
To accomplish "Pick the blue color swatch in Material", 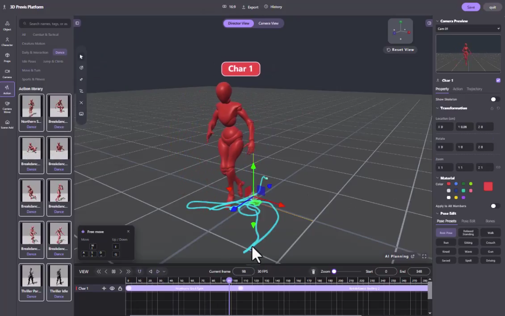I will [x=456, y=184].
